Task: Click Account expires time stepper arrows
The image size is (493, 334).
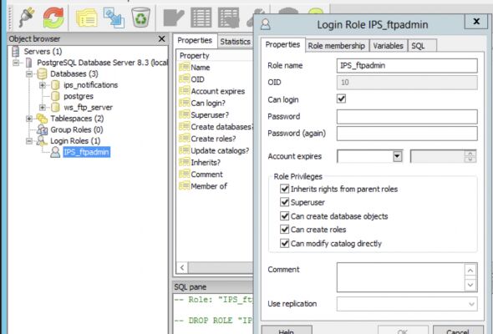Action: pos(470,156)
